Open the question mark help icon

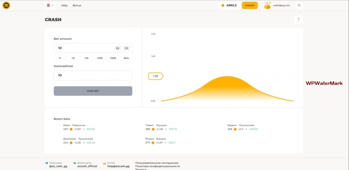click(x=298, y=20)
